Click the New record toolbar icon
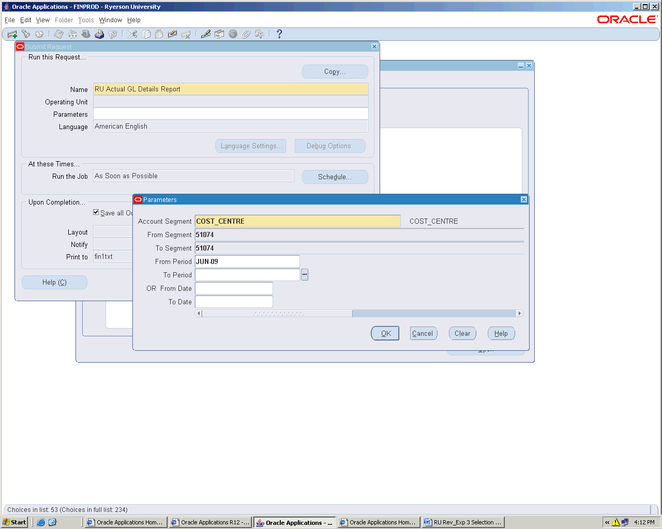 [x=12, y=34]
